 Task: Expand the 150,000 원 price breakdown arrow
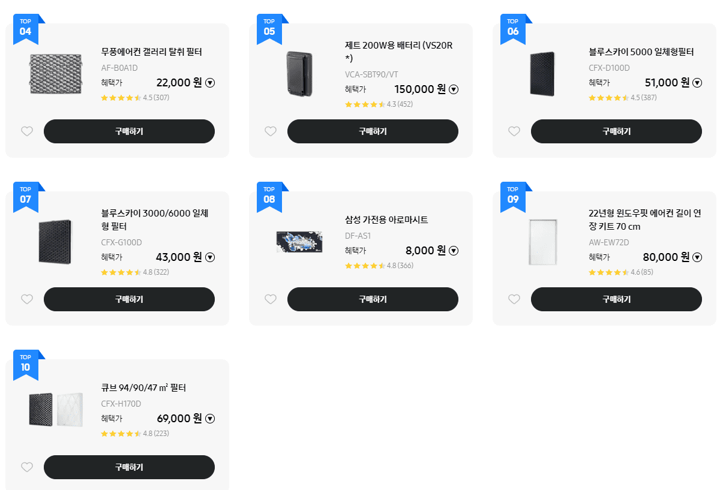454,89
